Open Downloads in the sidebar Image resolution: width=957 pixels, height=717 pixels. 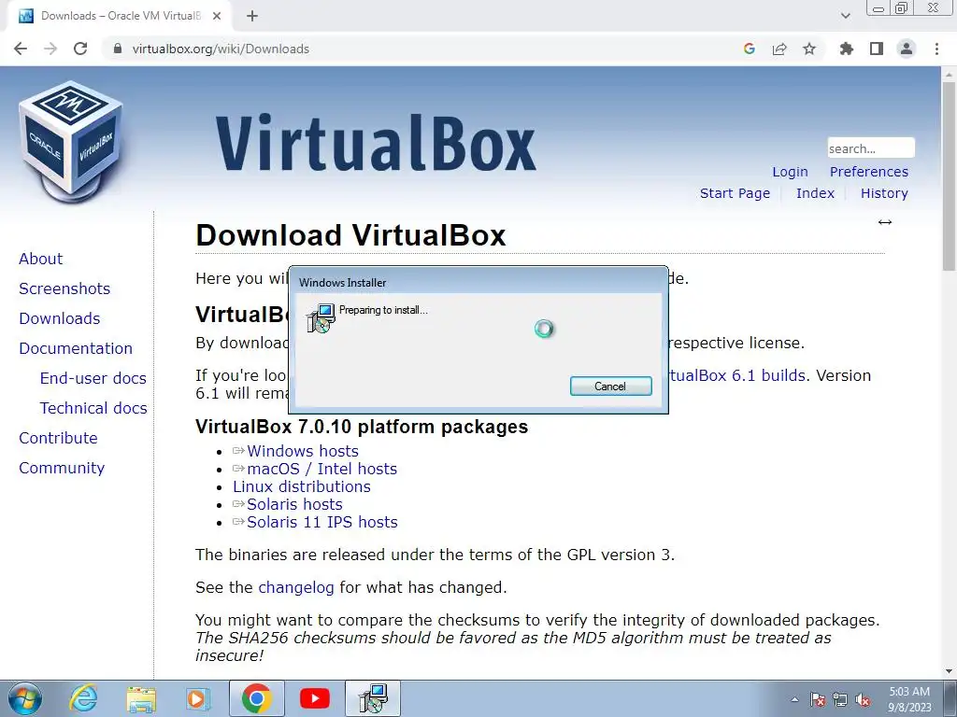(x=59, y=318)
